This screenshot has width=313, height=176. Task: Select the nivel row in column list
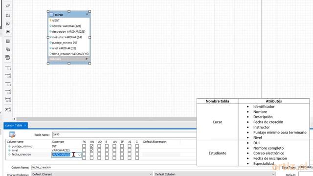coord(15,150)
